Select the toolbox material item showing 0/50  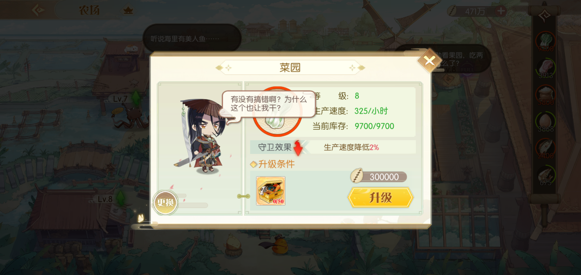tap(271, 191)
